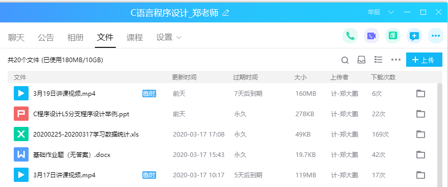Image resolution: width=448 pixels, height=187 pixels.
Task: Expand the title bar chevron dropdown
Action: pyautogui.click(x=391, y=12)
